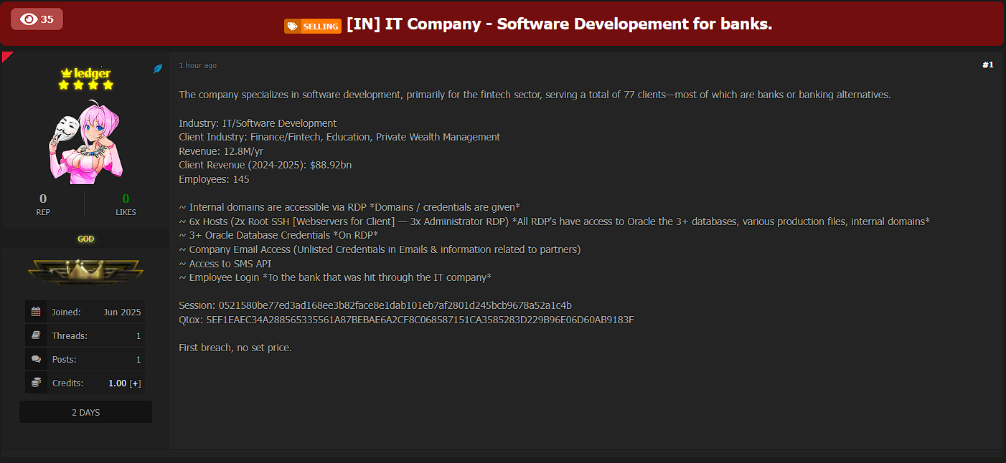Click the eye views counter badge
The image size is (1006, 463).
click(37, 19)
